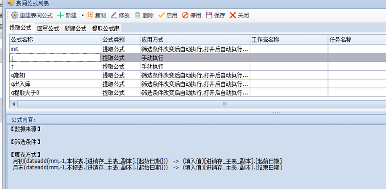Click the 修改 pencil icon

pyautogui.click(x=114, y=15)
